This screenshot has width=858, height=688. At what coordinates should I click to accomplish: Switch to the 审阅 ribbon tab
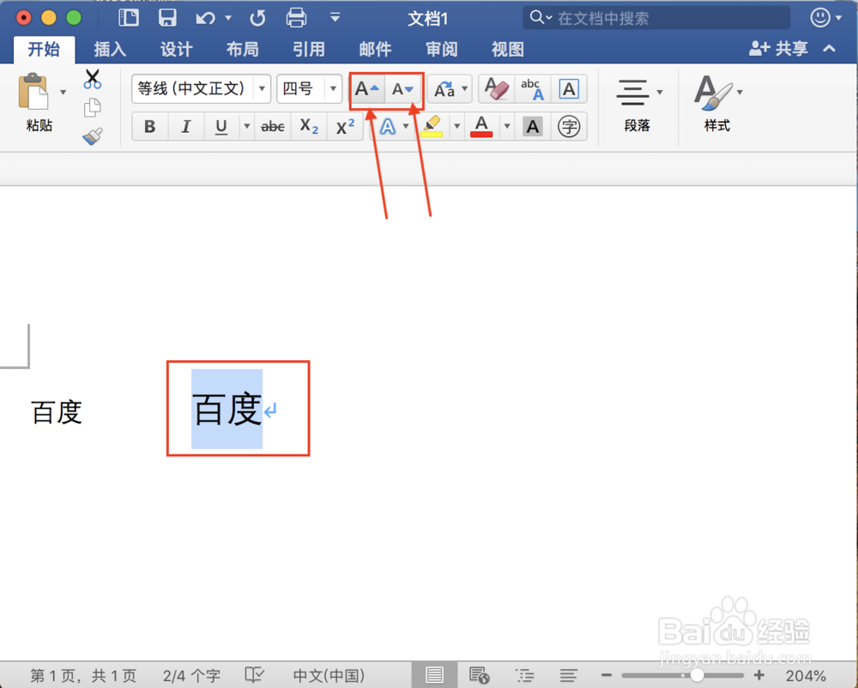441,49
